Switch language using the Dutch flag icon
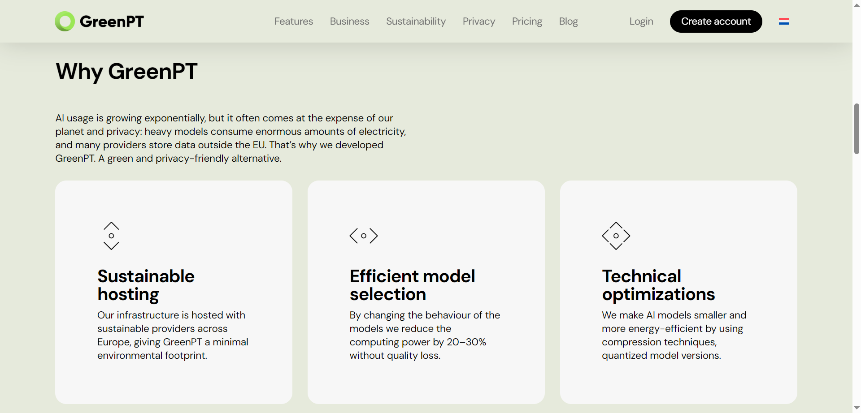The width and height of the screenshot is (861, 413). pos(784,22)
